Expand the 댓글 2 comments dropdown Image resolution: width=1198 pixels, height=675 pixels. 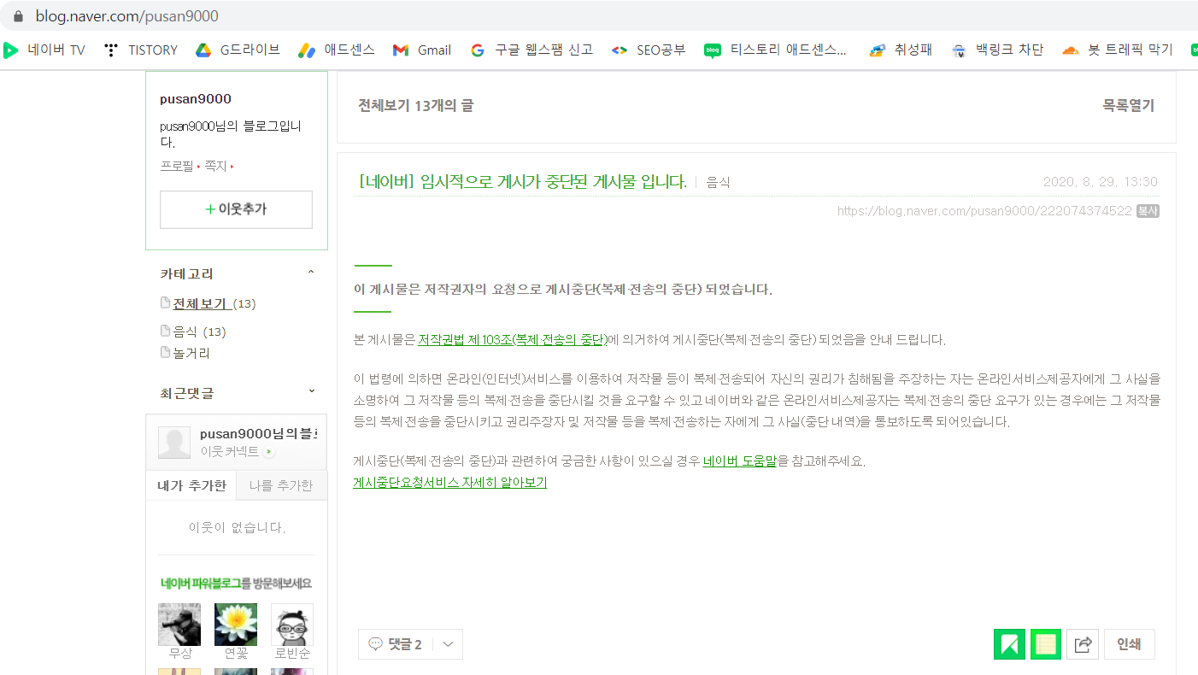point(448,644)
